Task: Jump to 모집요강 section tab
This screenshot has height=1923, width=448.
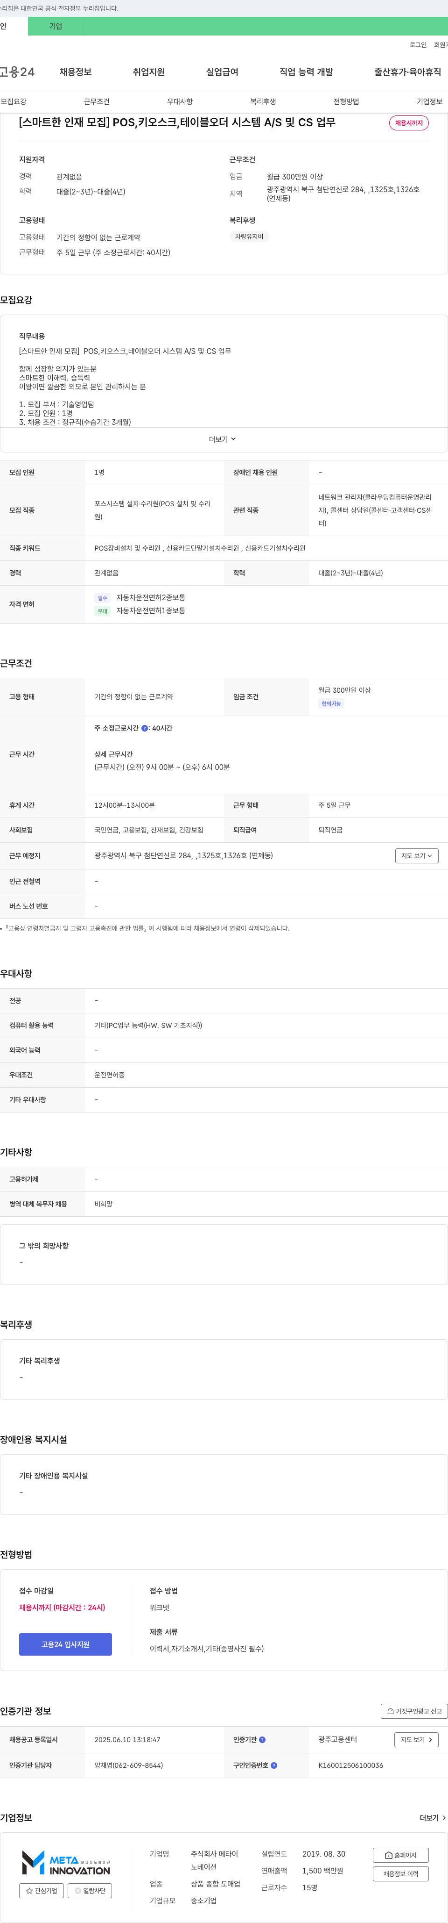Action: (x=14, y=101)
